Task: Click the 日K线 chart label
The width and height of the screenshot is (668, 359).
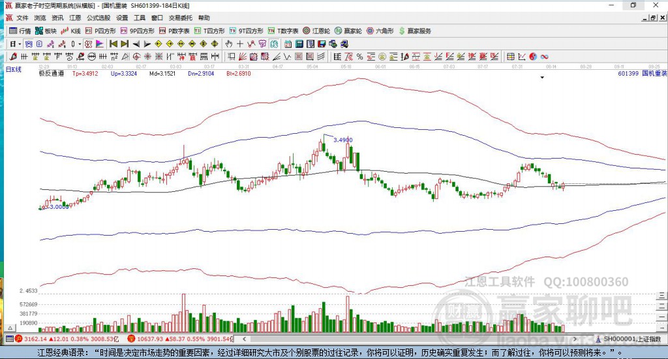Action: pos(14,69)
